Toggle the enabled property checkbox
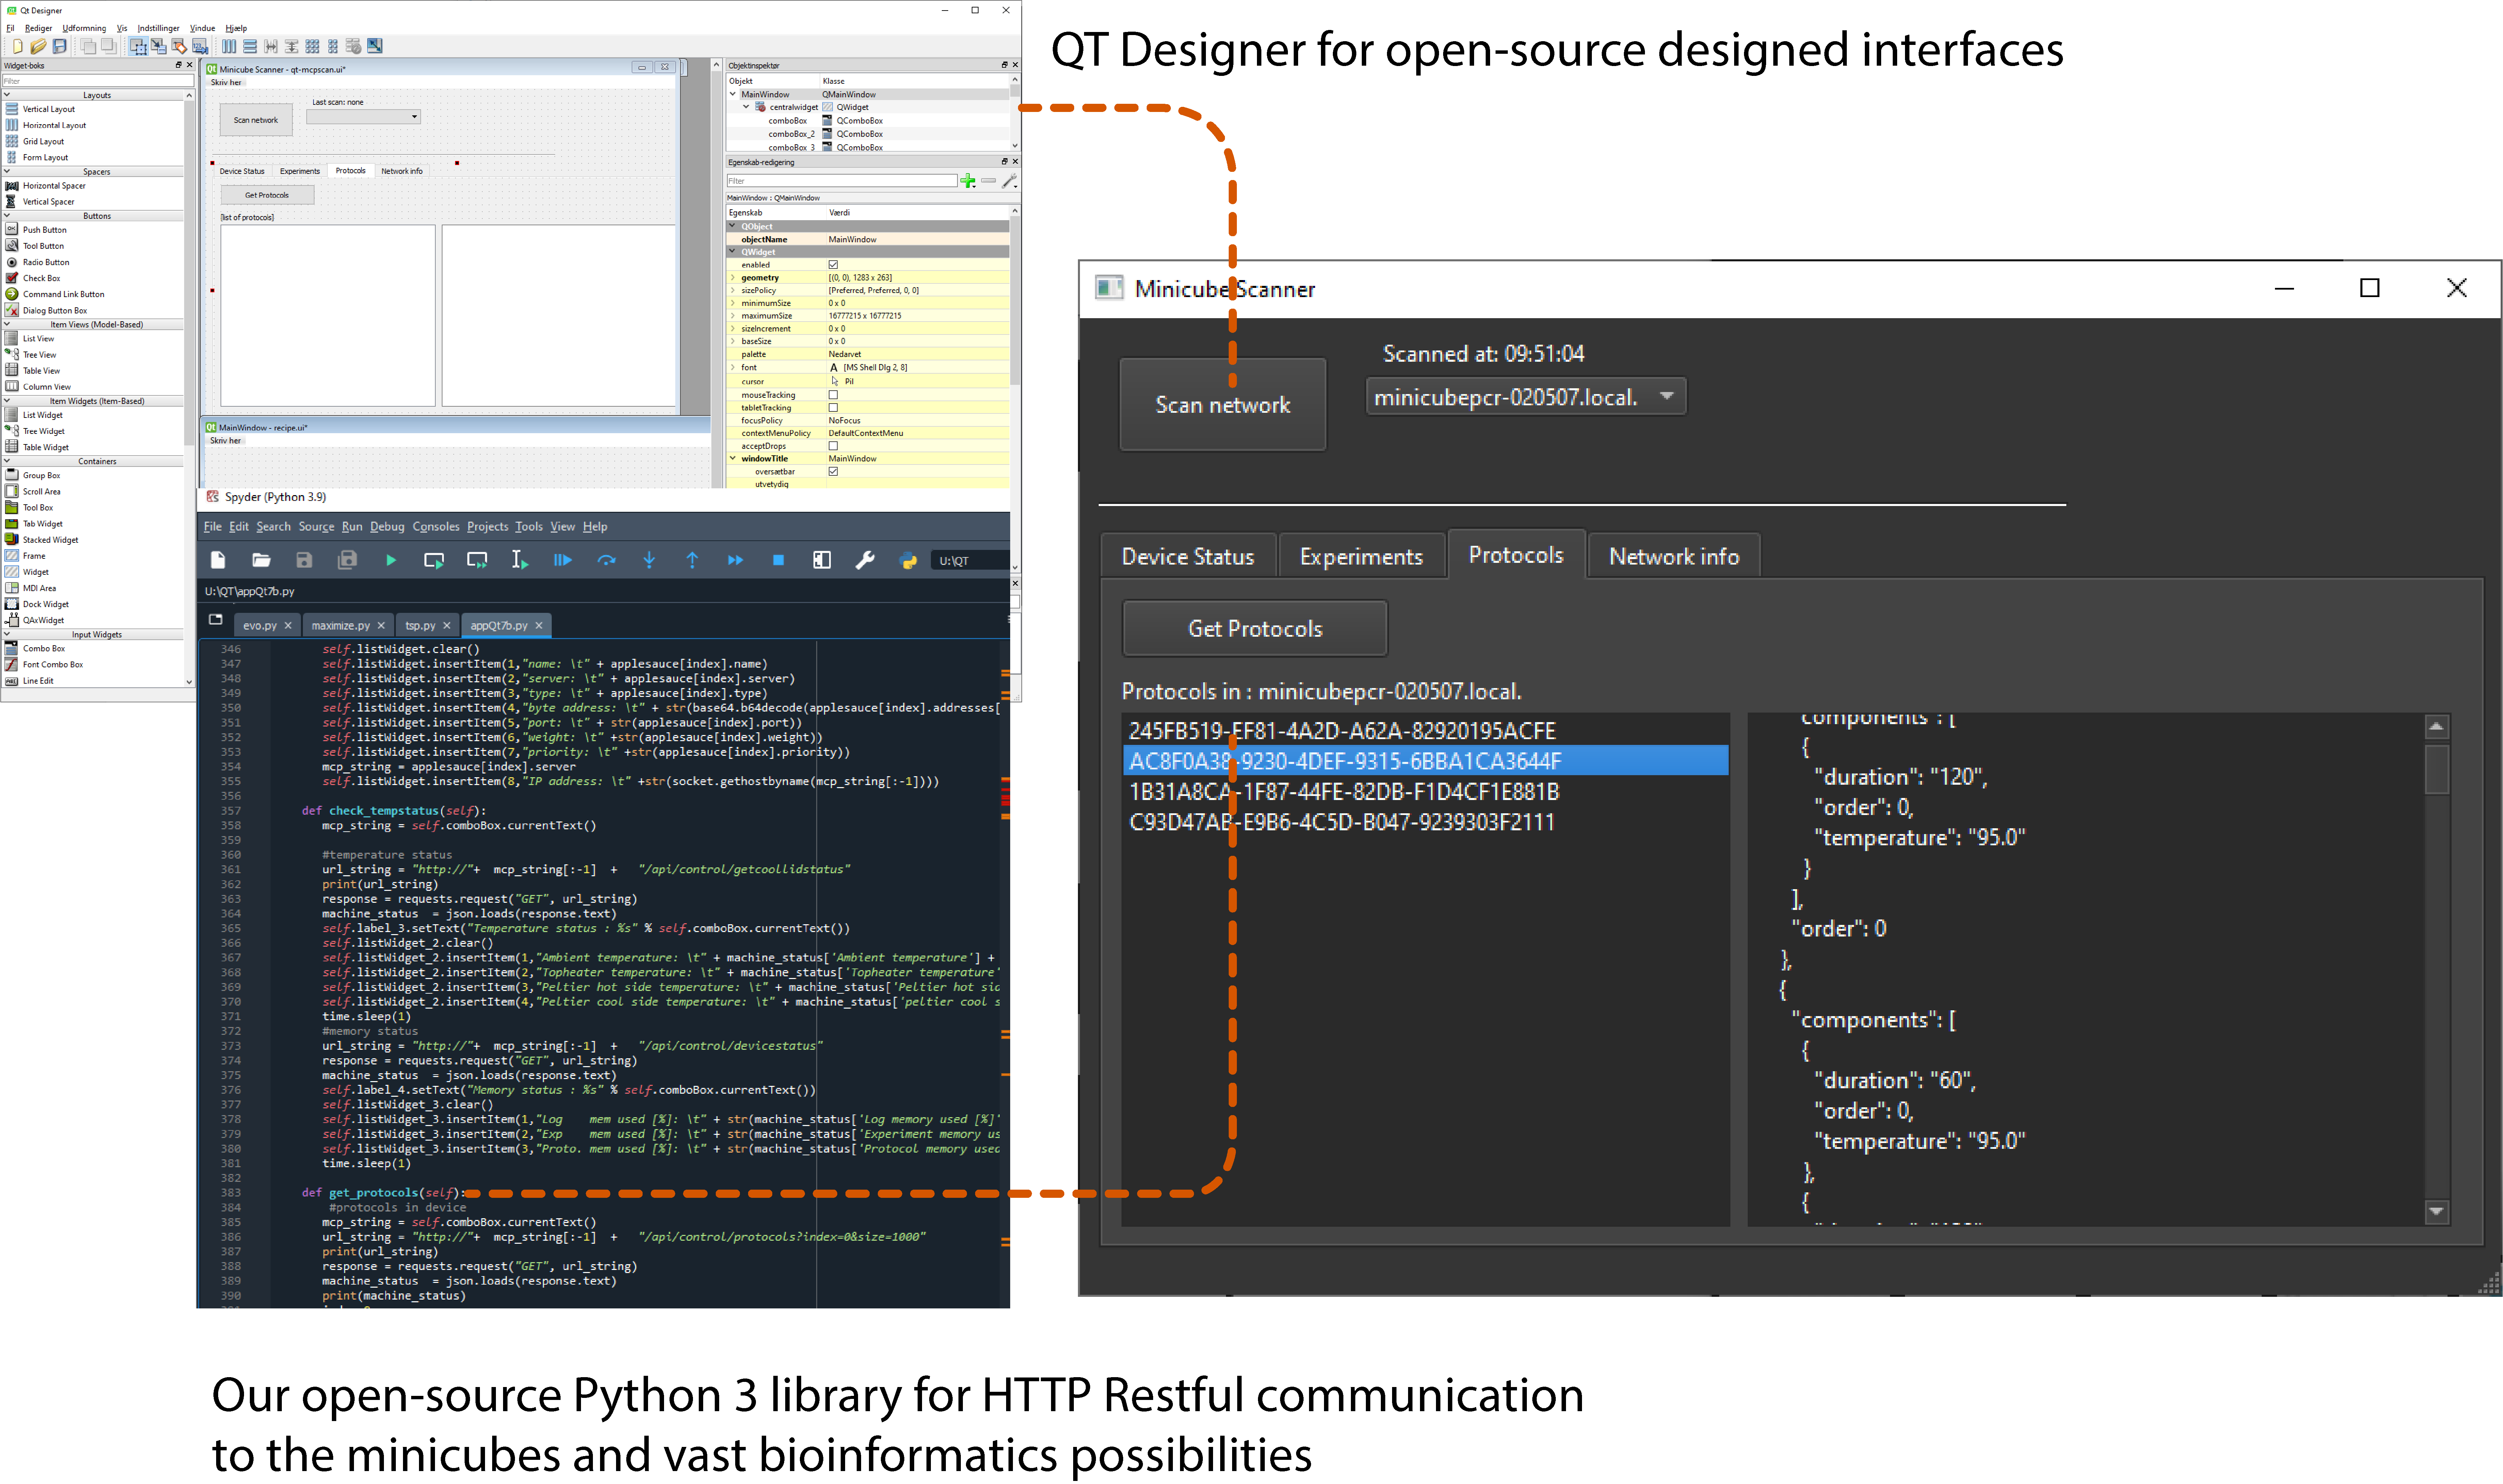Image resolution: width=2503 pixels, height=1484 pixels. click(x=833, y=265)
